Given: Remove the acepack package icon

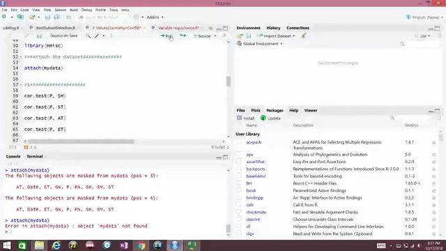Looking at the screenshot, I should coord(433,142).
